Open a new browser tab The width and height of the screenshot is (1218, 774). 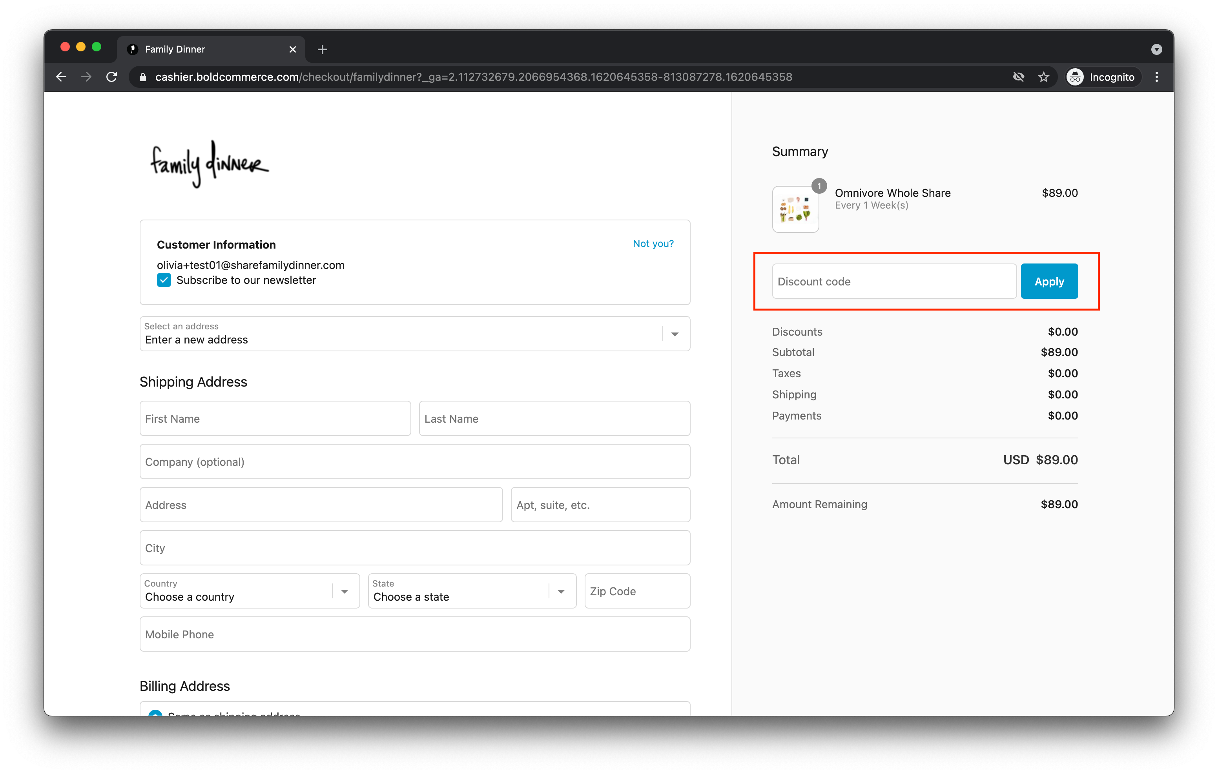coord(322,49)
